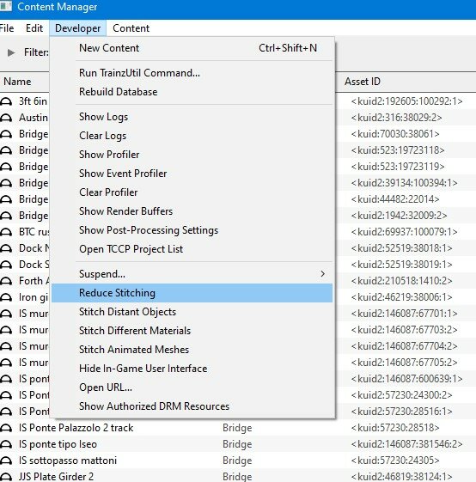The height and width of the screenshot is (482, 476).
Task: Open TCCP Project List
Action: tap(192, 249)
